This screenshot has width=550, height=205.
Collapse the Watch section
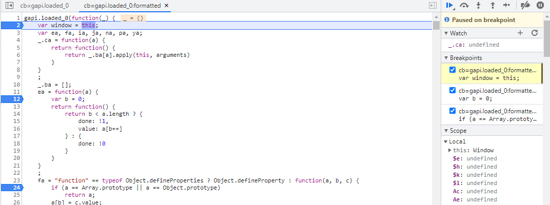click(446, 33)
